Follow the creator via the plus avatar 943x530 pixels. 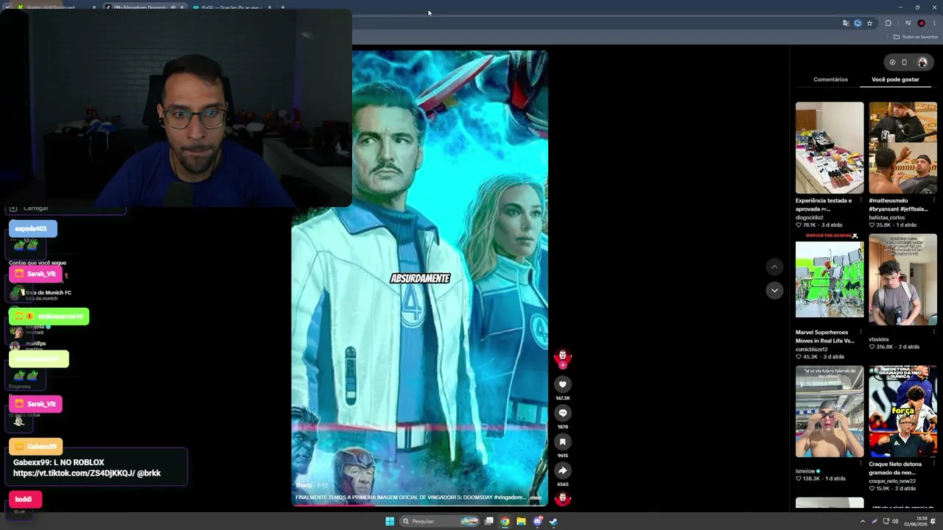coord(562,364)
